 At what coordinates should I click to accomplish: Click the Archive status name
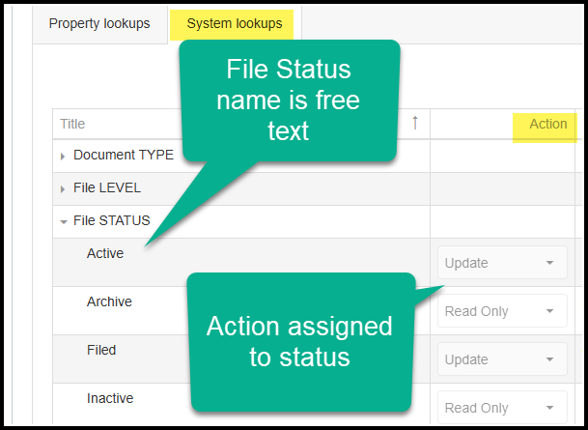click(109, 301)
